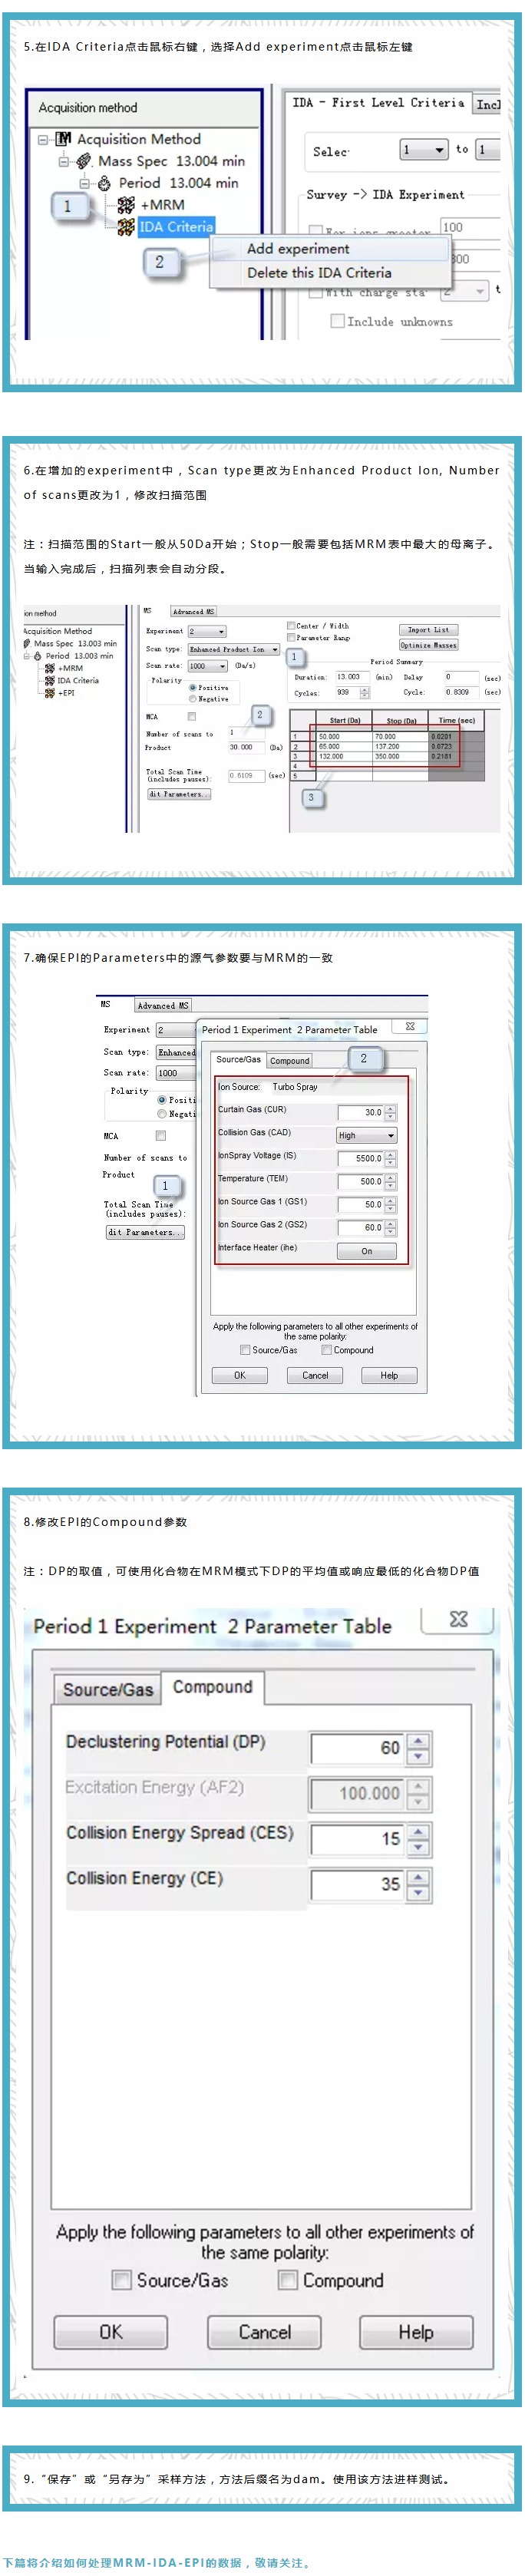Switch to Source/Gas tab in step 8 dialog
The width and height of the screenshot is (525, 2576).
(x=108, y=1689)
